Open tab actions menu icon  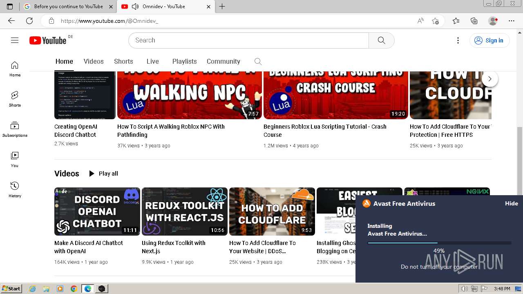click(x=10, y=7)
